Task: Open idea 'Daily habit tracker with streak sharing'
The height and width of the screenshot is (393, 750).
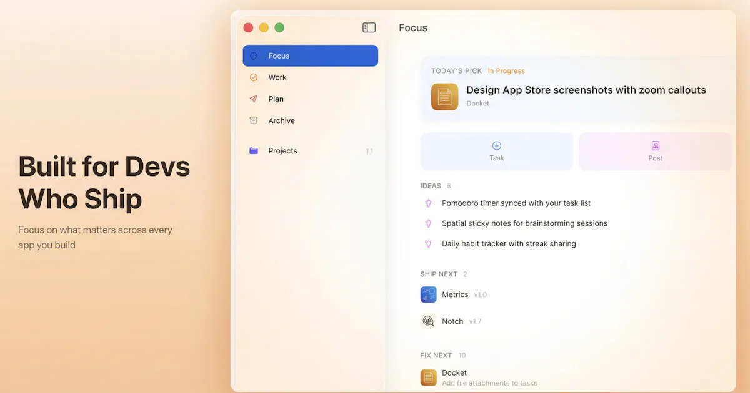Action: (x=509, y=244)
